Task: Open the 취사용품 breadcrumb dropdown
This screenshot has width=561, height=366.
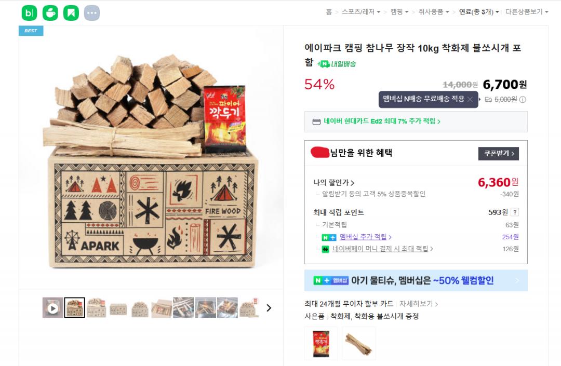Action: (434, 12)
